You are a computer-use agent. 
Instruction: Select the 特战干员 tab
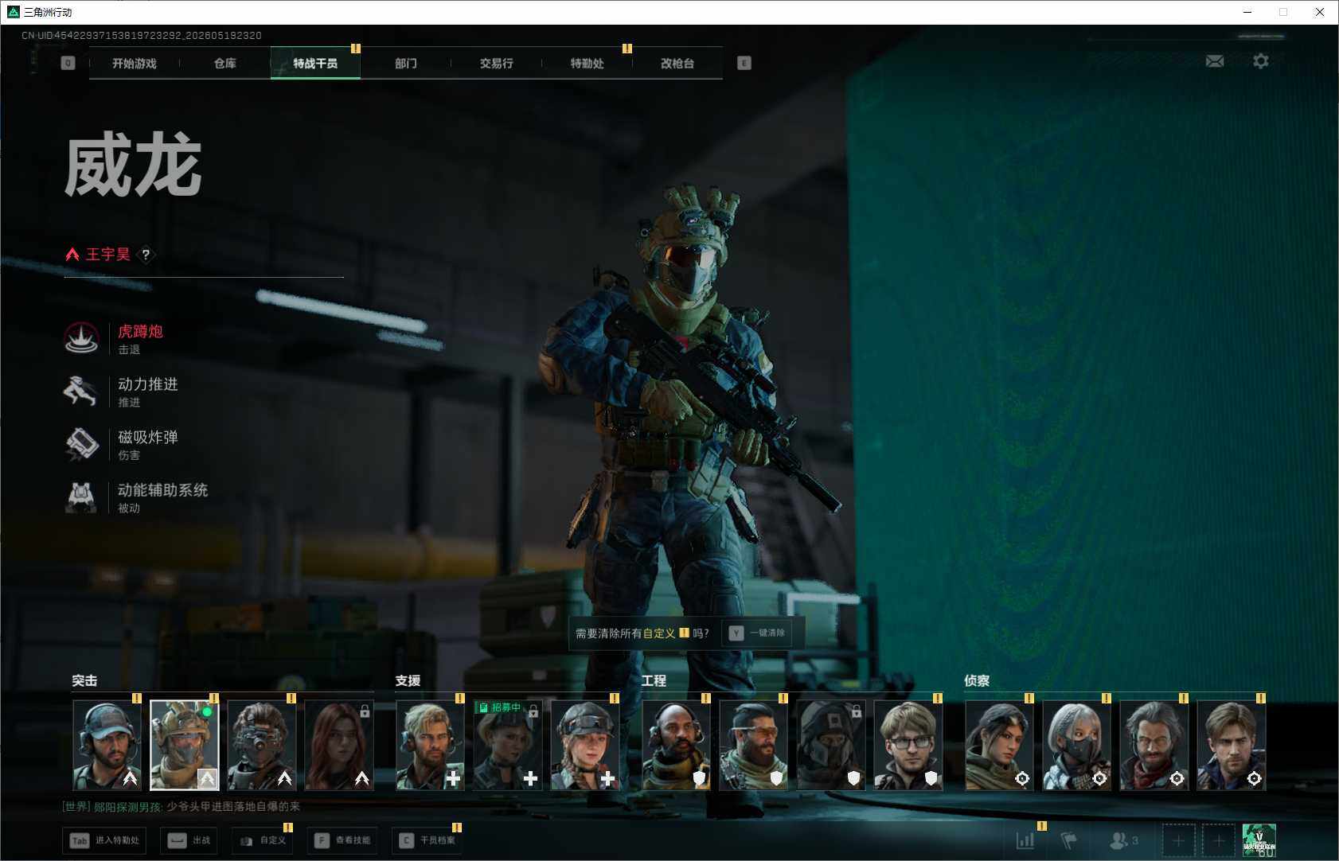pyautogui.click(x=315, y=64)
